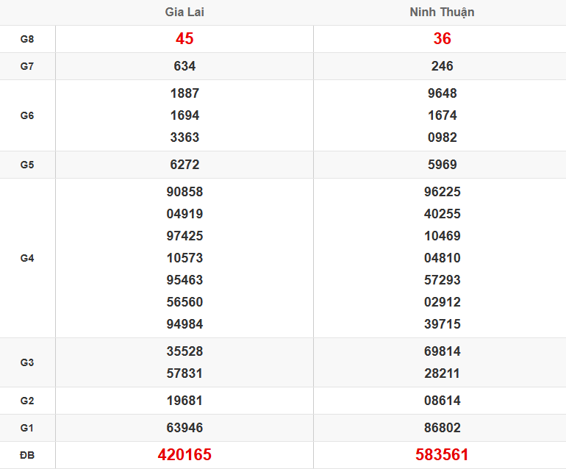Select the G5 result 6272

(185, 165)
